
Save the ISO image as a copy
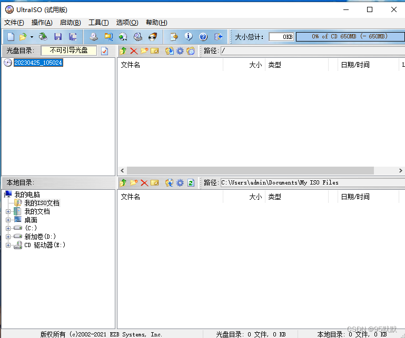(x=73, y=37)
